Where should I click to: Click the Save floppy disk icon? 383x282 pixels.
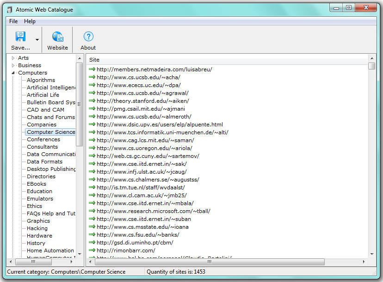click(20, 37)
